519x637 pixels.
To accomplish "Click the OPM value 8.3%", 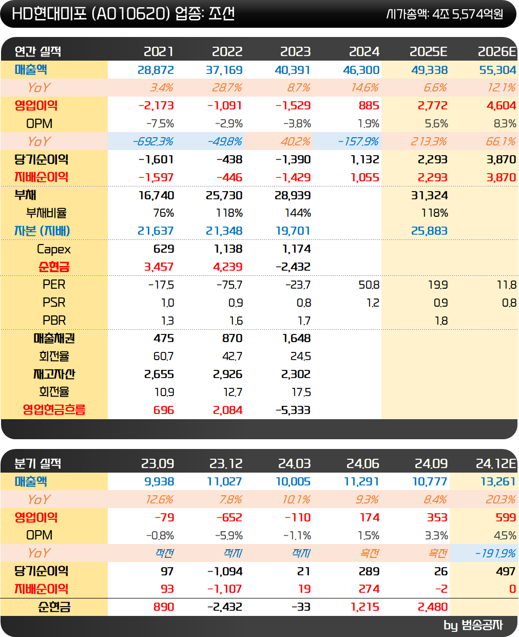I will tap(505, 124).
